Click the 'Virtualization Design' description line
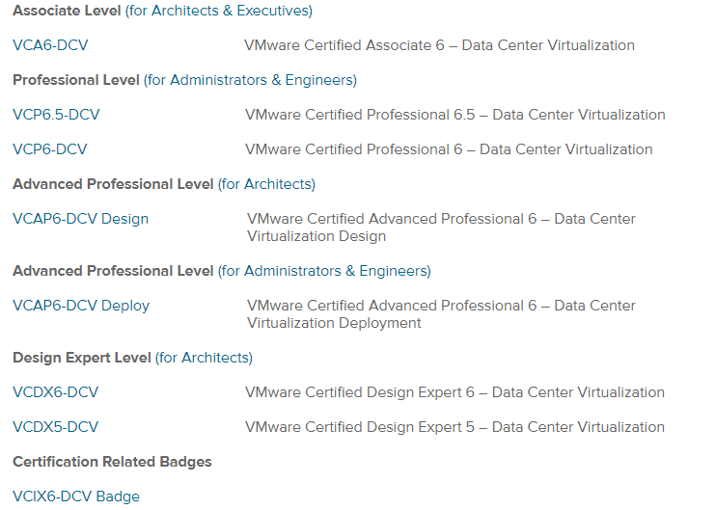716x510 pixels. [x=317, y=236]
